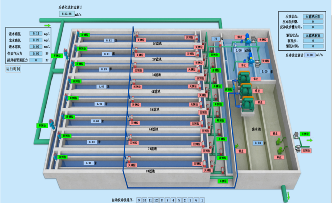The width and height of the screenshot is (332, 203).
Task: Click the value box showing 75
Action: [x=216, y=39]
